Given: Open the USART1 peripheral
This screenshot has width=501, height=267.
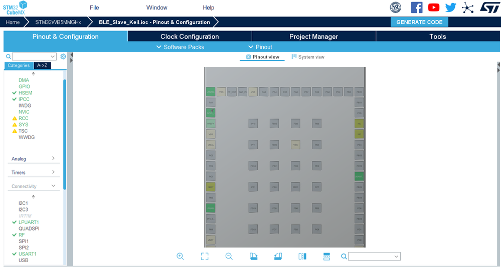Looking at the screenshot, I should point(28,254).
